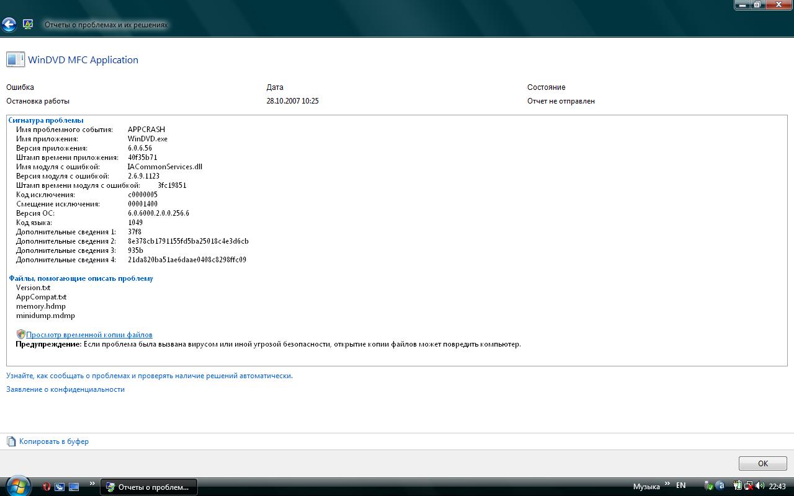Image resolution: width=794 pixels, height=496 pixels.
Task: Click the blue 'a' tray icon
Action: [720, 486]
